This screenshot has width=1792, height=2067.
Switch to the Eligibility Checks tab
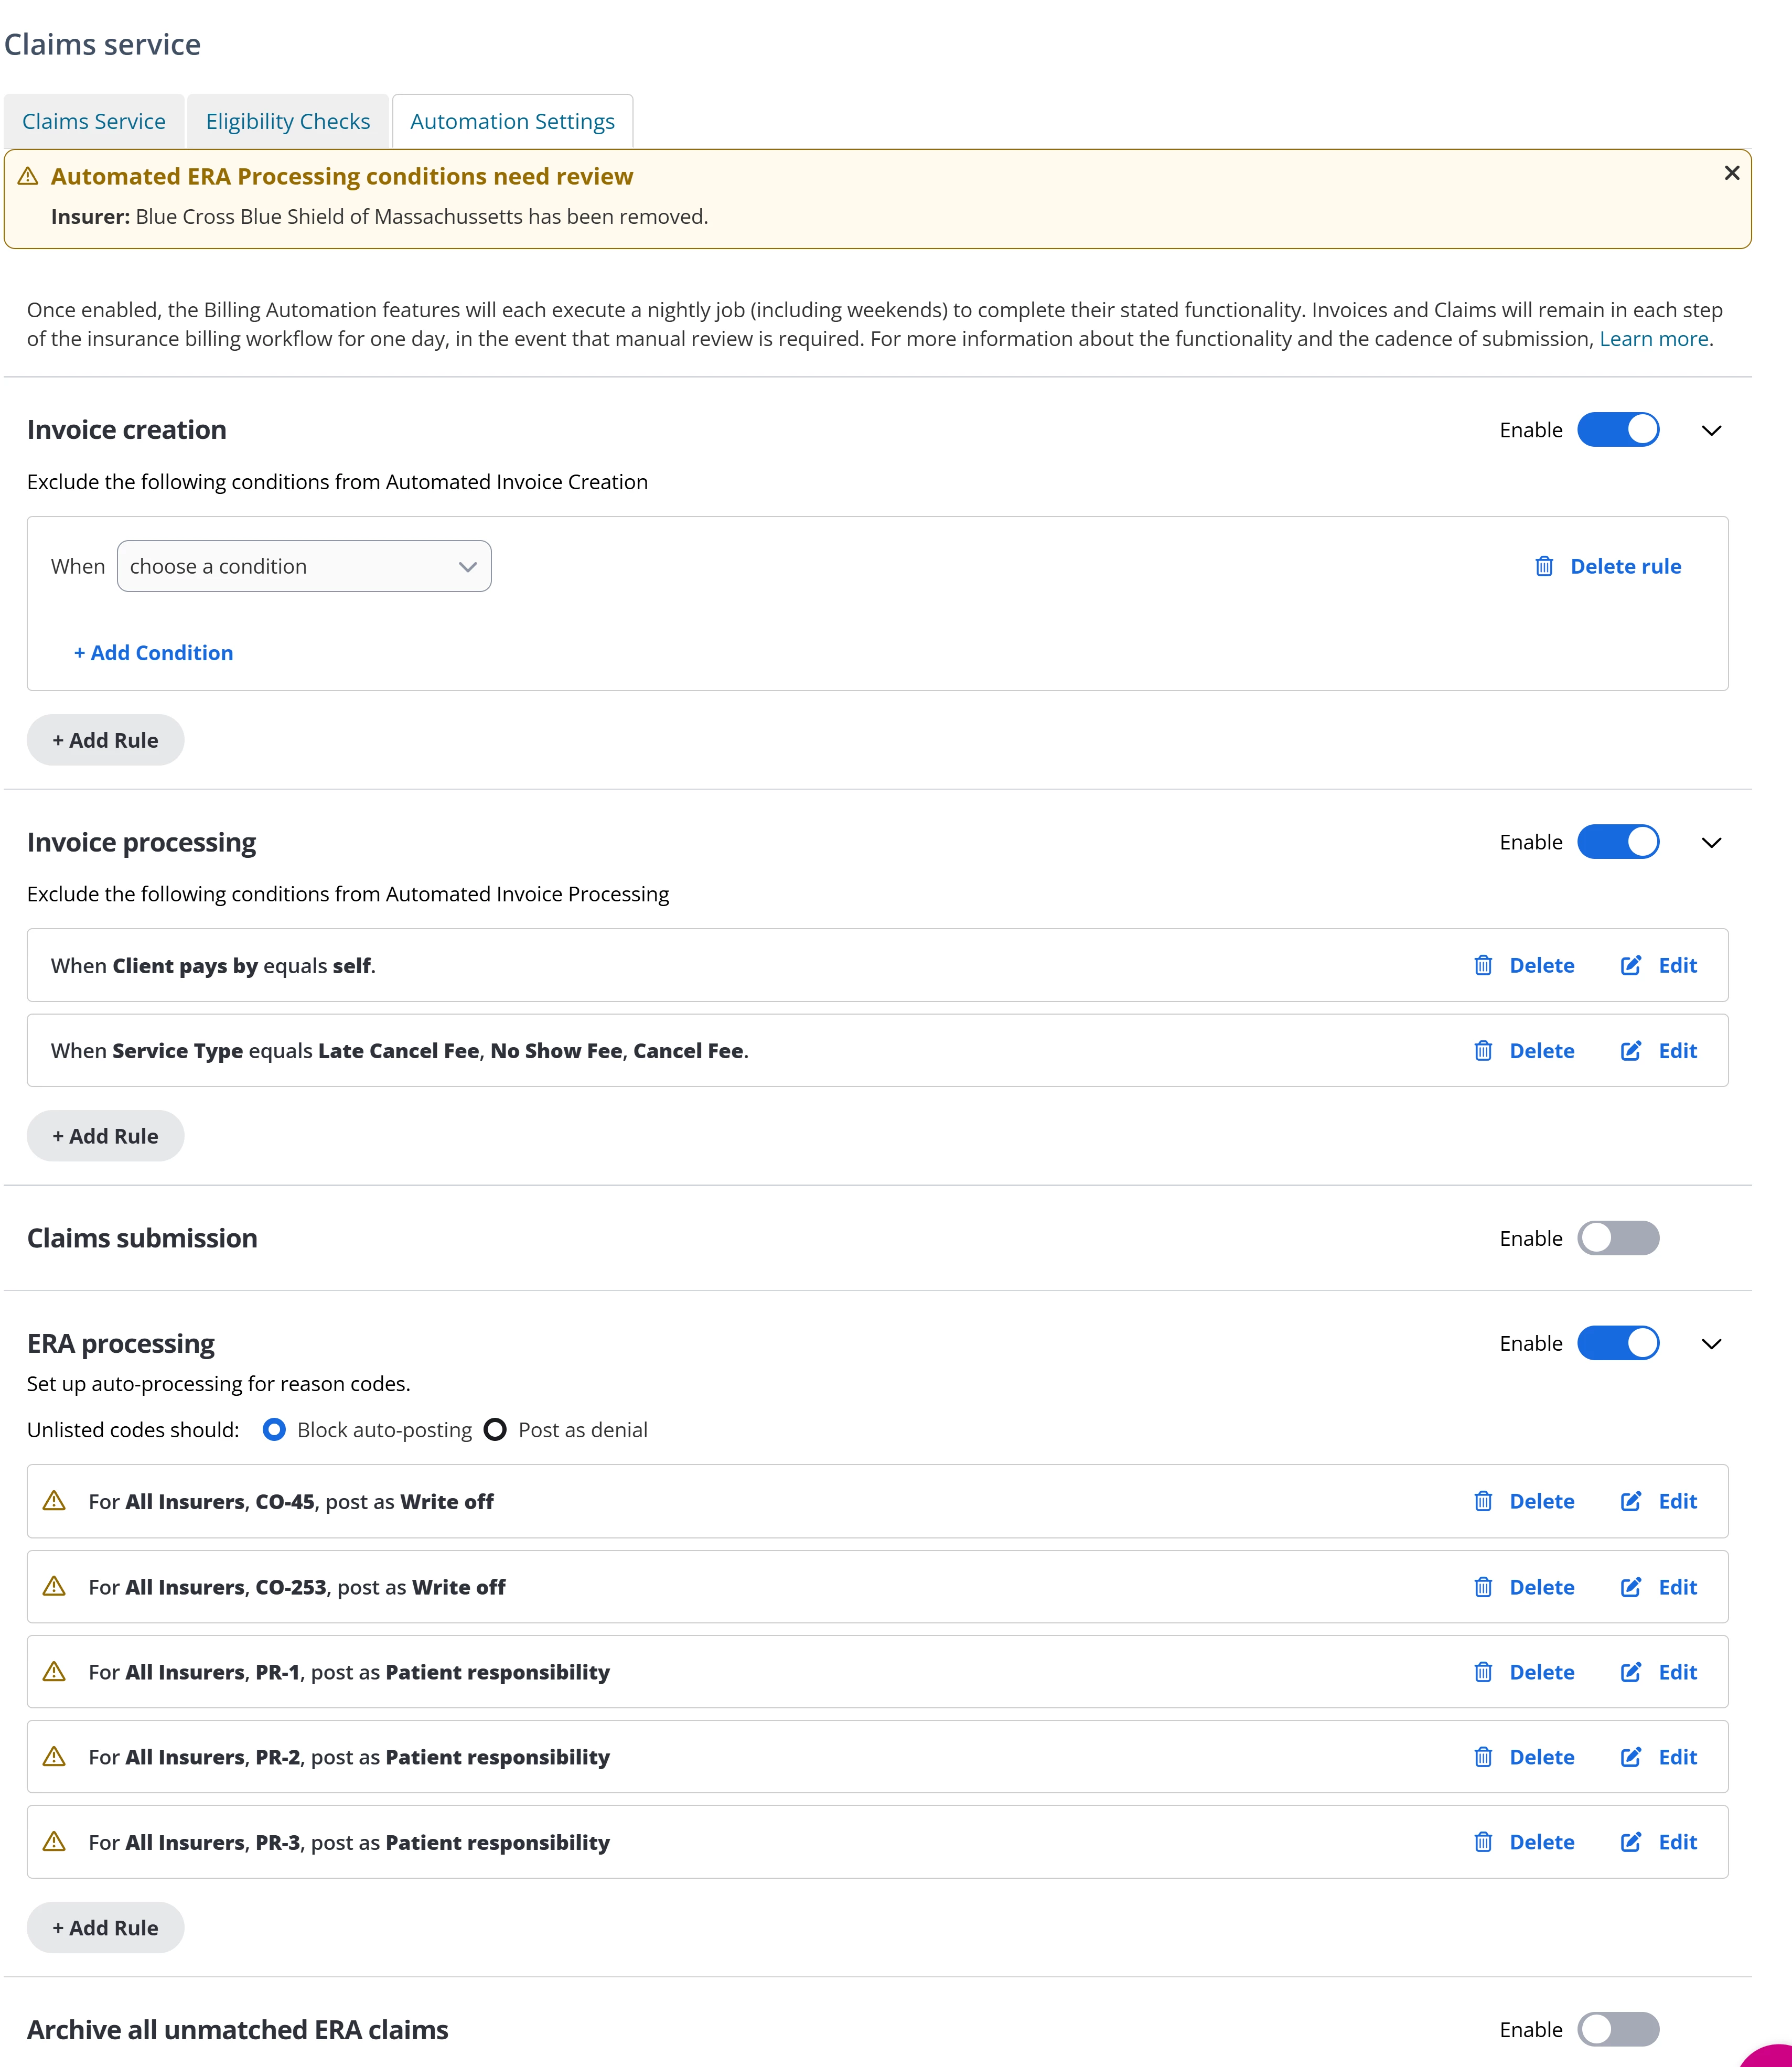pyautogui.click(x=288, y=121)
